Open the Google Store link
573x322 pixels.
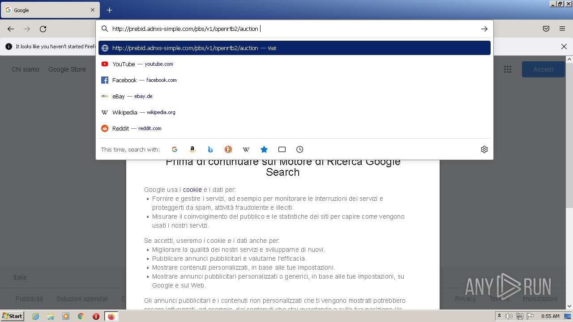[67, 69]
